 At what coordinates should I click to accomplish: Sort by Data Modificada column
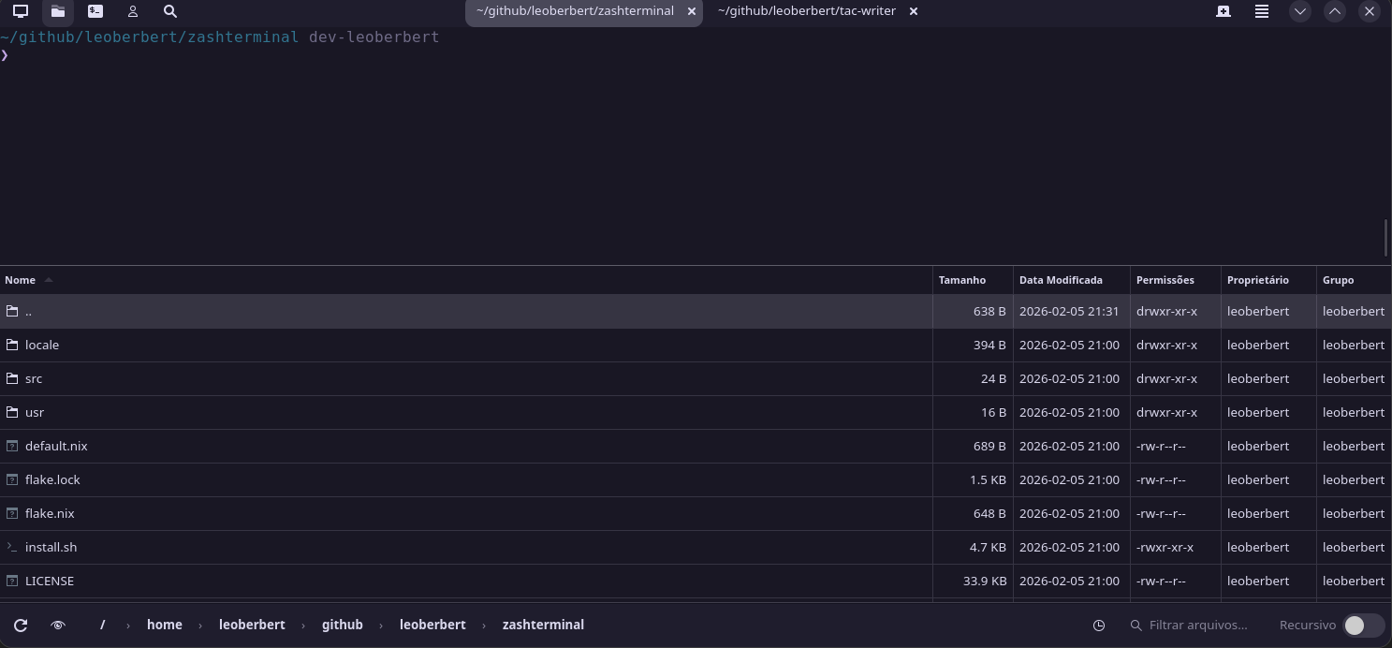[x=1061, y=280]
